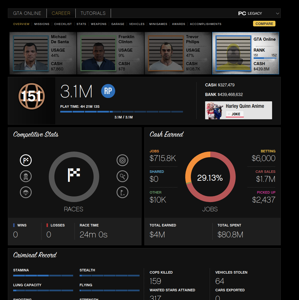Viewport: 299px width, 300px height.
Task: Select Michael De Santa's character card
Action: click(x=43, y=53)
